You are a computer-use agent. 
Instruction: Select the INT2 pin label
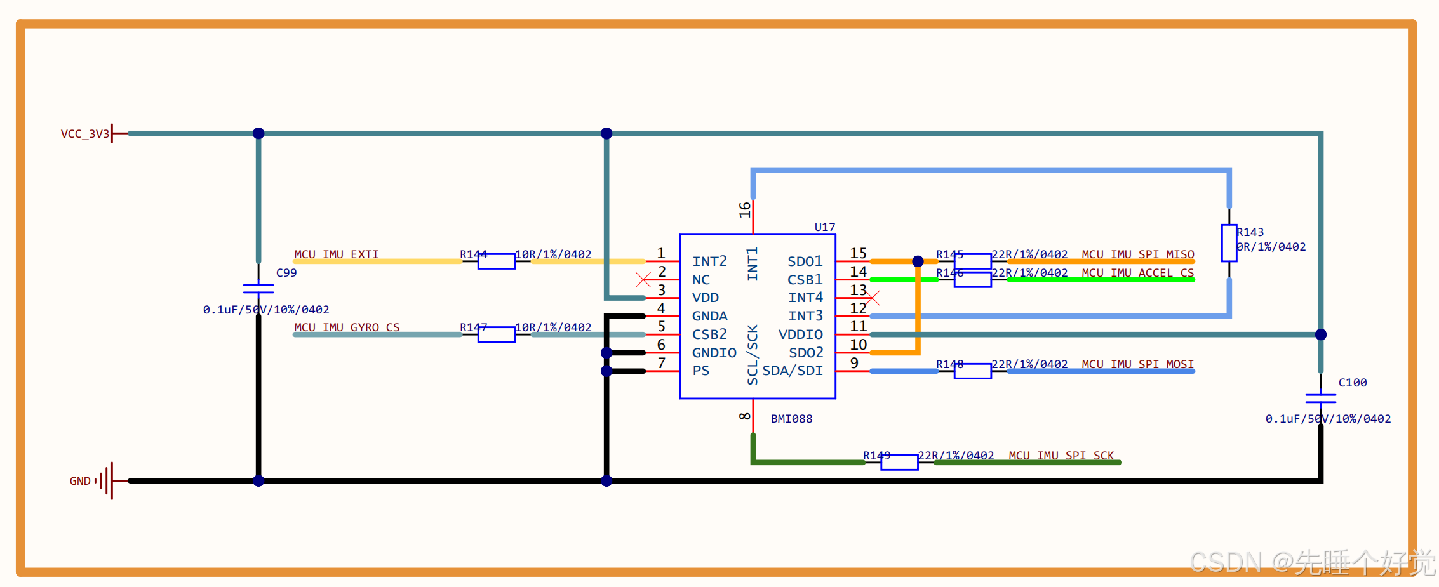coord(709,261)
